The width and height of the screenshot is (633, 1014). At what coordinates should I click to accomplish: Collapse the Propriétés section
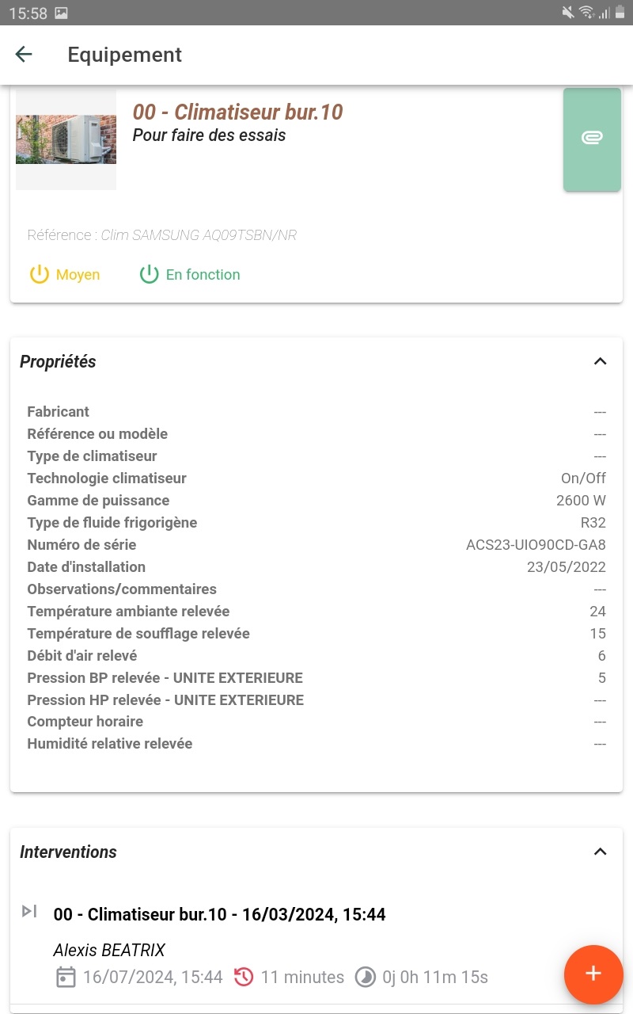600,361
